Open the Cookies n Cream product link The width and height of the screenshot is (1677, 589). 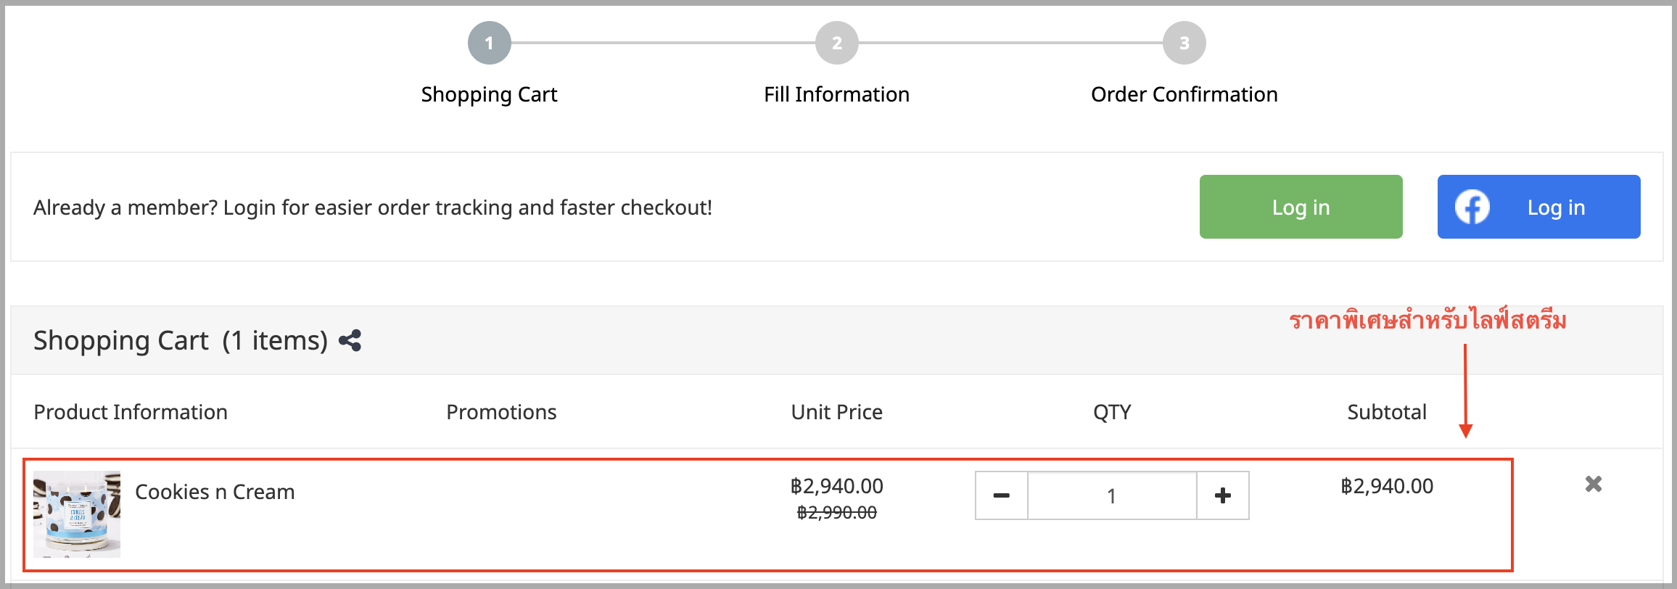pyautogui.click(x=215, y=492)
